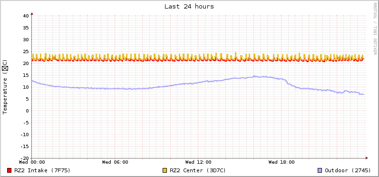
Task: Click the -5 value on temperature axis
Action: (26, 123)
